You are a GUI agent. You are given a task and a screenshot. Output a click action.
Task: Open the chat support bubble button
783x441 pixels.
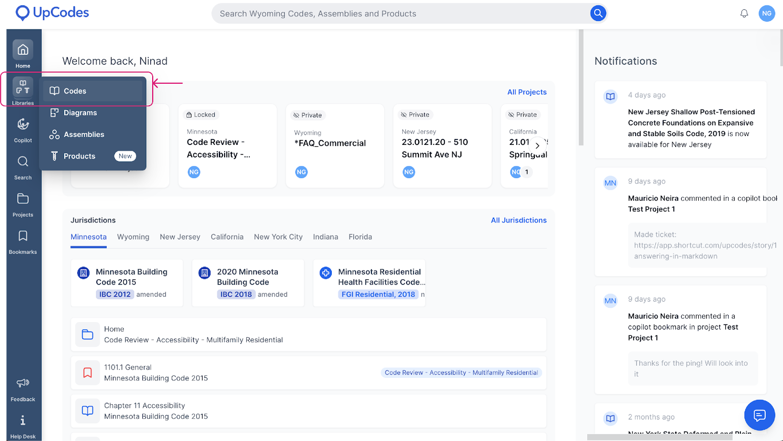tap(760, 415)
